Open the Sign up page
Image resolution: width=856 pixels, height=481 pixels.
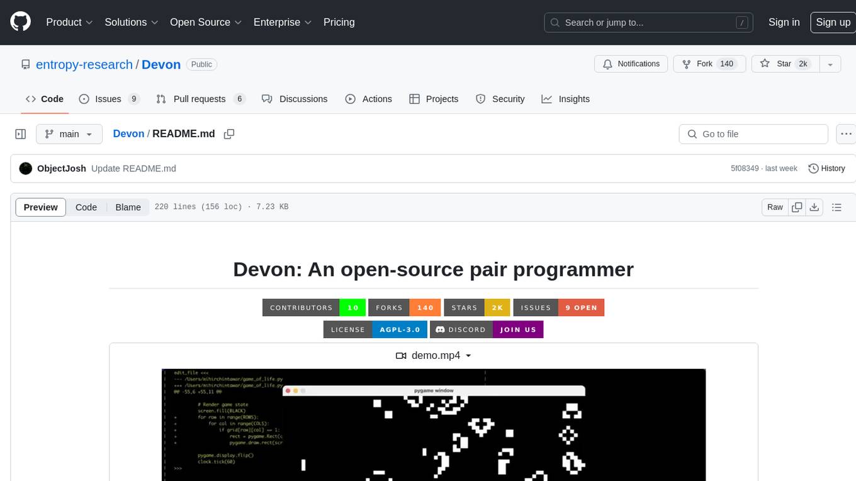[833, 22]
